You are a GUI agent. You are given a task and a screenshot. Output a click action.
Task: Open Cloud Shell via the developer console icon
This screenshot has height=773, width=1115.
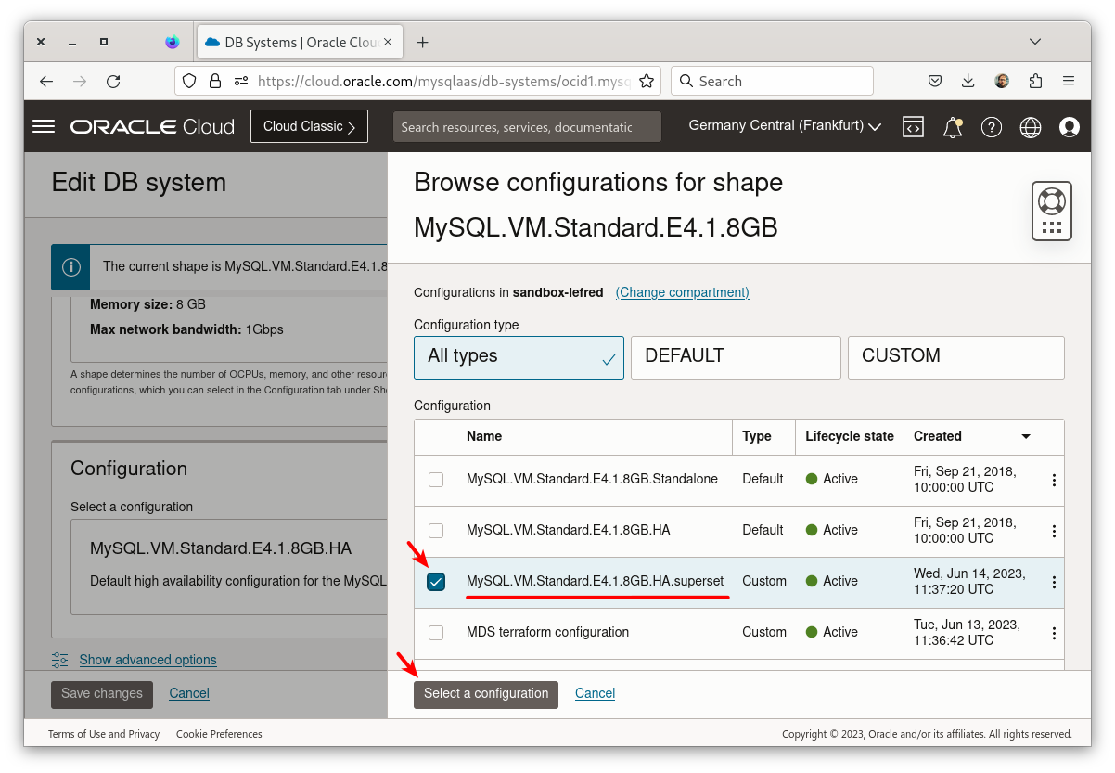[913, 126]
